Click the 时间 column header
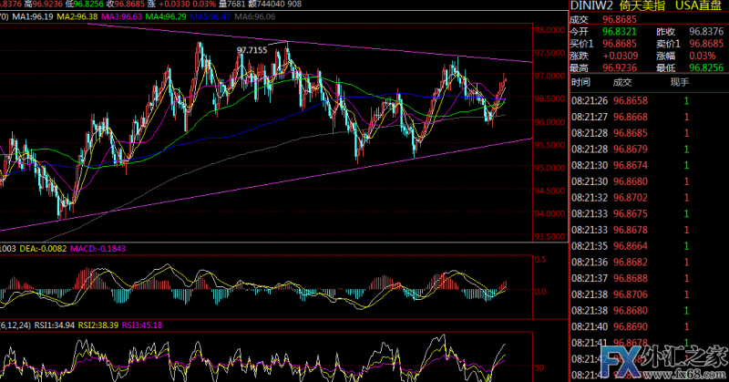The height and width of the screenshot is (382, 729). point(580,83)
